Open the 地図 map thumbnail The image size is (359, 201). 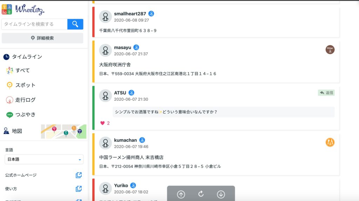(64, 131)
